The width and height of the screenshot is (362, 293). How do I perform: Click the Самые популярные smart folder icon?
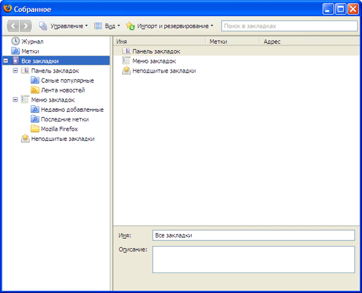[x=35, y=80]
